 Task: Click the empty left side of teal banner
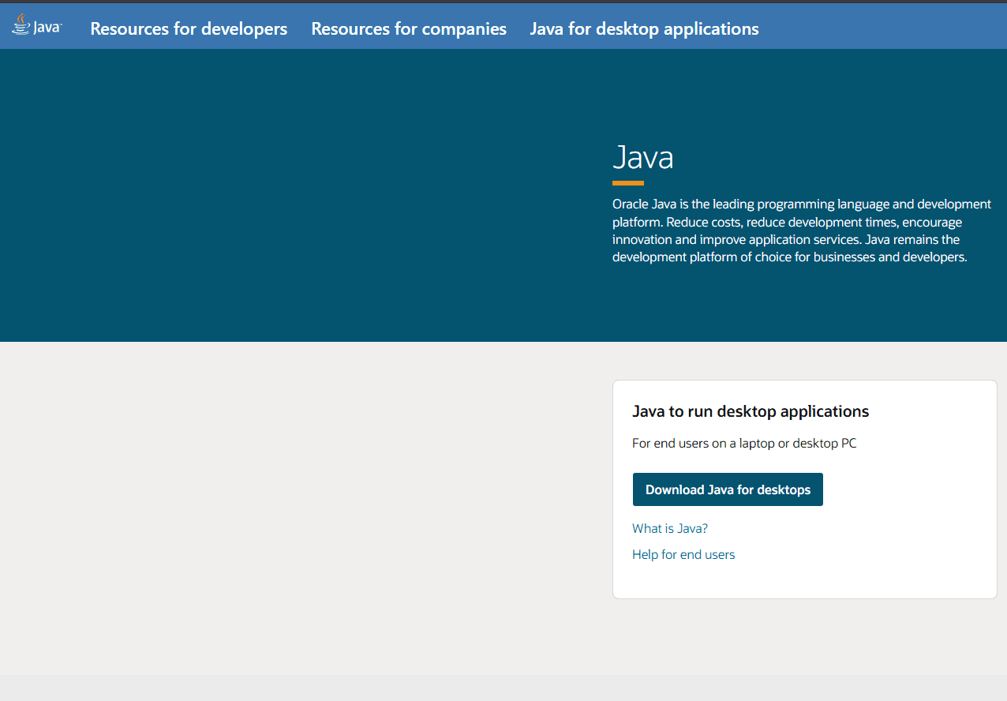coord(276,197)
